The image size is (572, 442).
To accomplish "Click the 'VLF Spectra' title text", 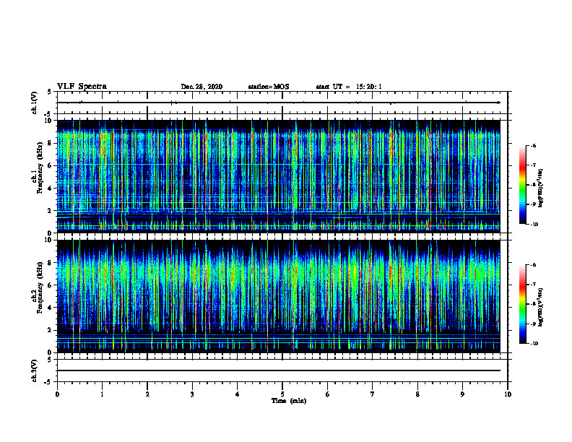I will (82, 87).
